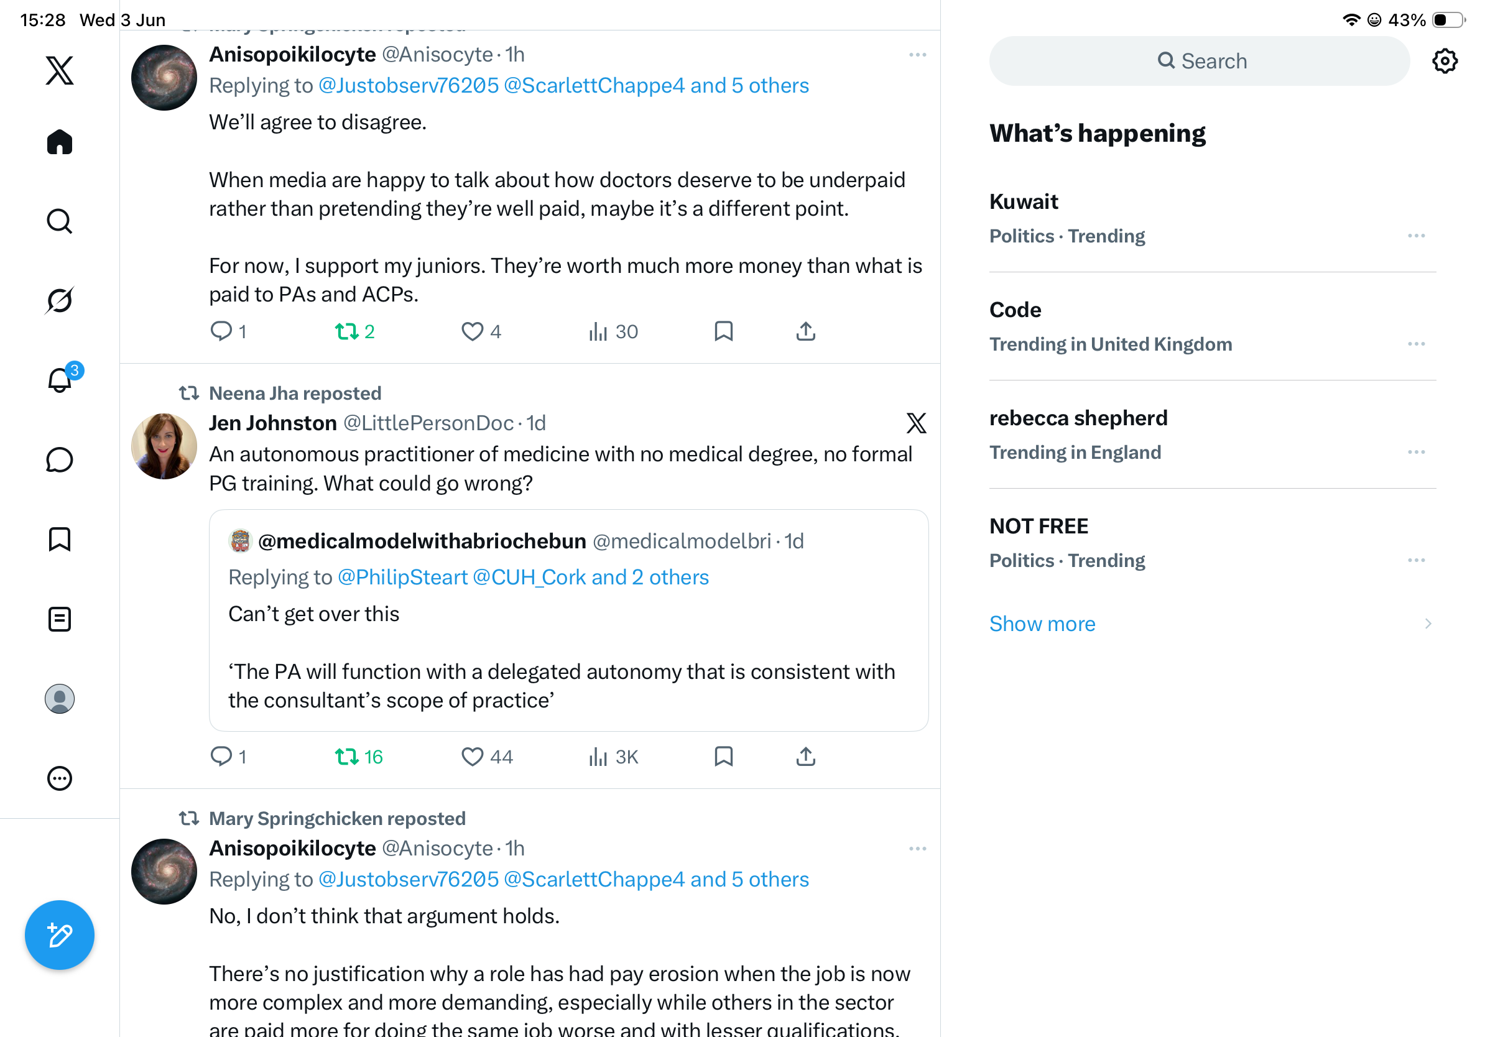Go to Home in the sidebar
Viewport: 1485px width, 1037px height.
60,142
